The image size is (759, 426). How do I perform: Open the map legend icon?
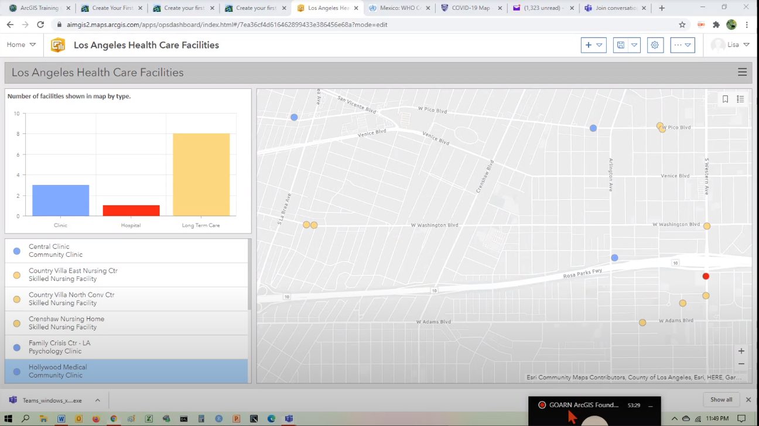(740, 99)
